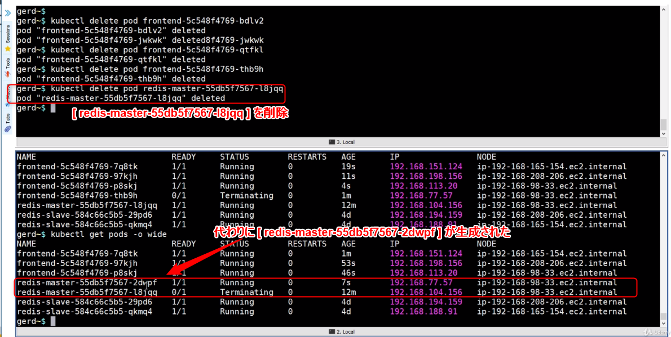Screen dimensions: 671x337
Task: Click the lower terminal's scroll-down arrow
Action: (x=663, y=323)
